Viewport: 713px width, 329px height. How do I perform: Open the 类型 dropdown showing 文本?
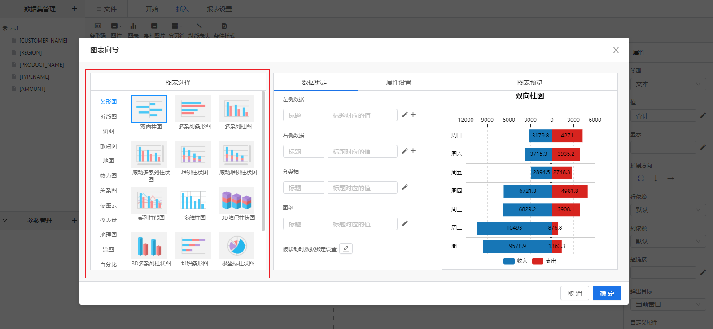[x=668, y=84]
